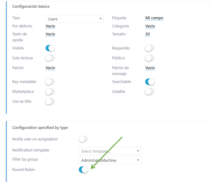Click the Por defecto Vacío value
The width and height of the screenshot is (214, 185).
(50, 26)
